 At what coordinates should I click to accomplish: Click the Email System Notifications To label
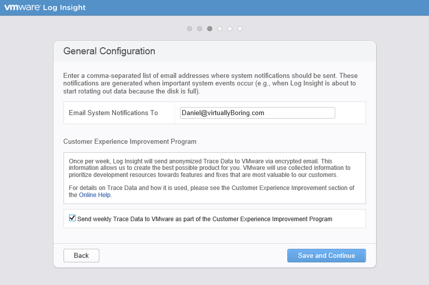point(113,113)
